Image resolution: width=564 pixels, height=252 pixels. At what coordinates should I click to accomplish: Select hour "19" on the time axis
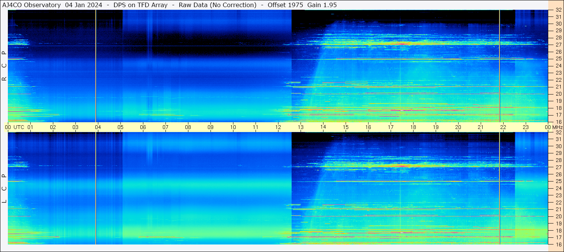(436, 127)
